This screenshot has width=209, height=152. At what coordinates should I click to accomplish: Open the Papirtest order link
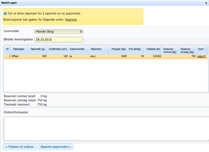[x=71, y=20]
